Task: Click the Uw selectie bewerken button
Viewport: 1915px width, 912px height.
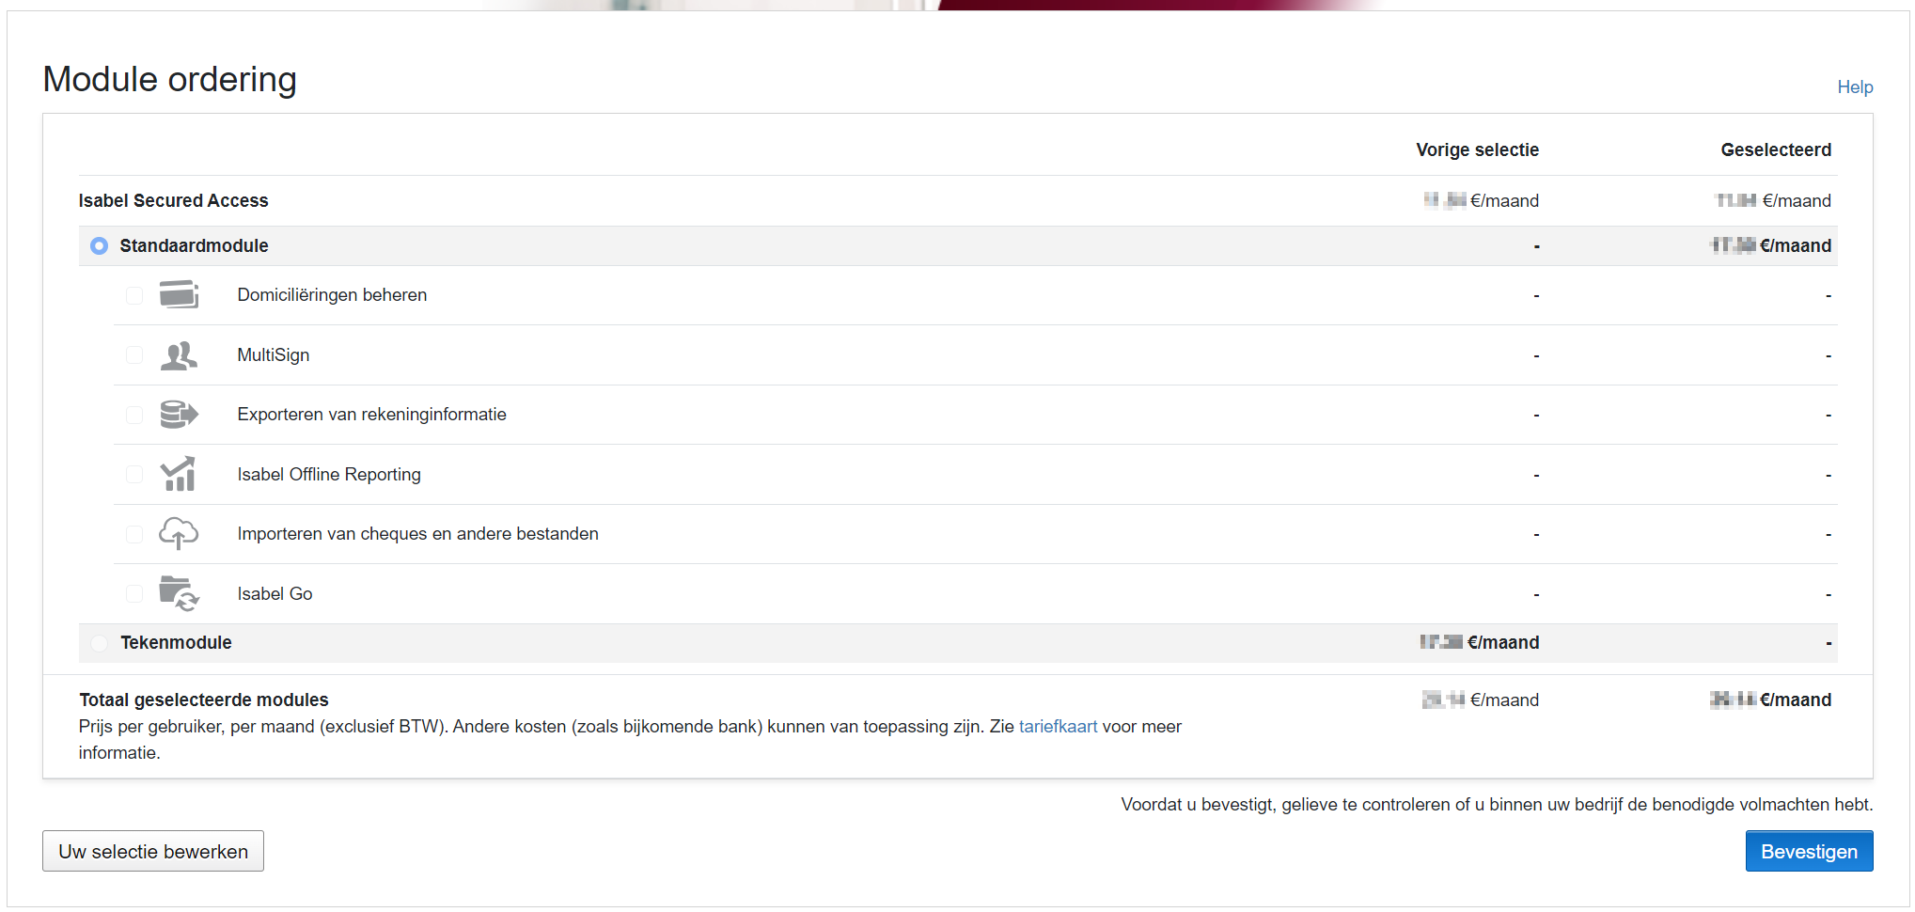Action: [x=153, y=851]
